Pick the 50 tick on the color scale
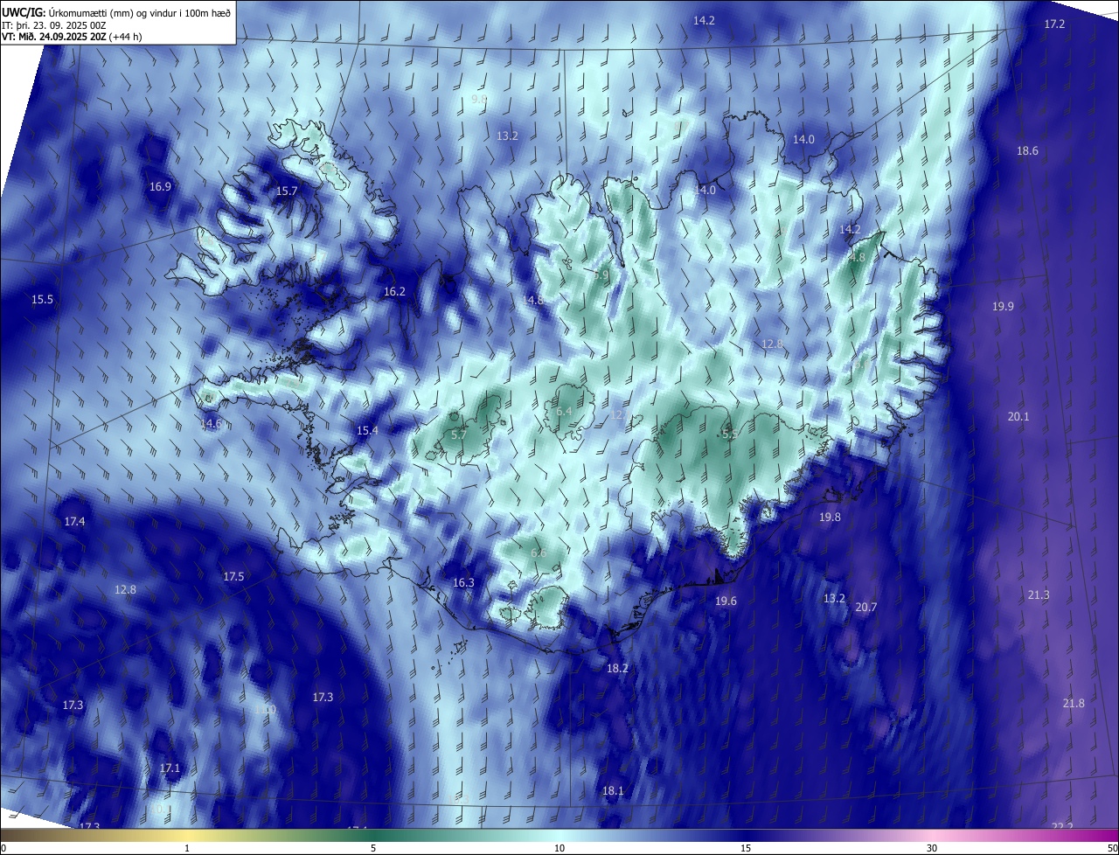This screenshot has width=1119, height=855. coord(1112,848)
